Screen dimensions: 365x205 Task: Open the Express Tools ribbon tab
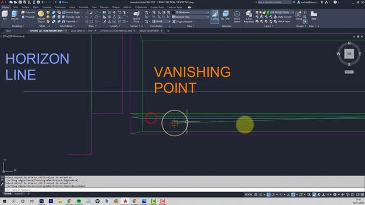pyautogui.click(x=157, y=7)
